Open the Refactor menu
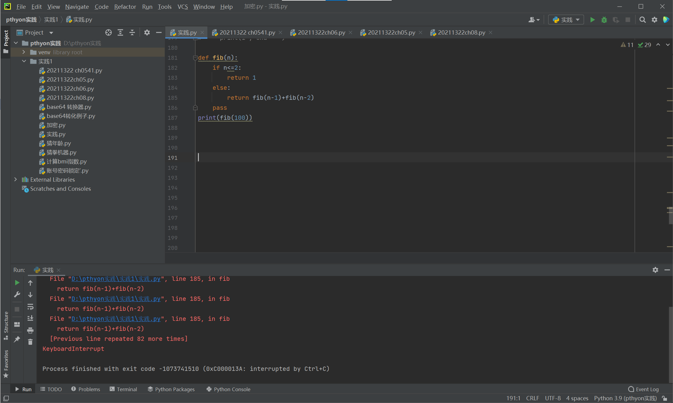The image size is (673, 403). (125, 6)
